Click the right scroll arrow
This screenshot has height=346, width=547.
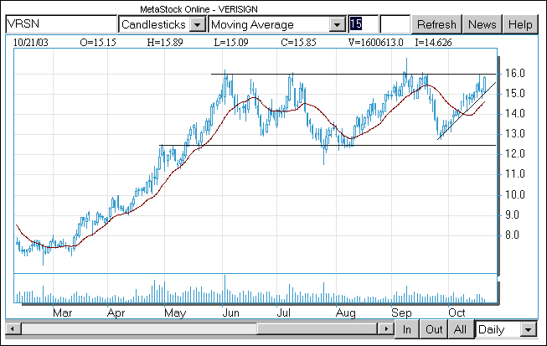pos(386,329)
